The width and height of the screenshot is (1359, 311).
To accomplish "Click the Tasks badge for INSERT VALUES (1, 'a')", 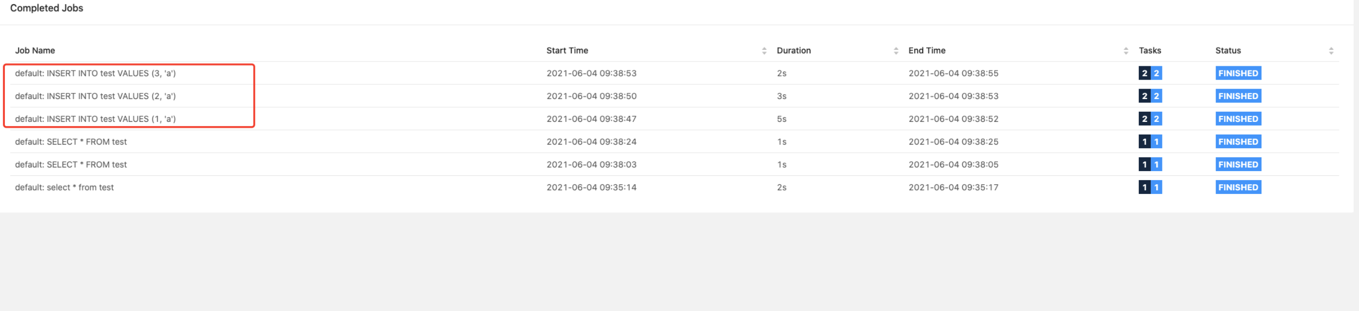I will click(x=1150, y=119).
